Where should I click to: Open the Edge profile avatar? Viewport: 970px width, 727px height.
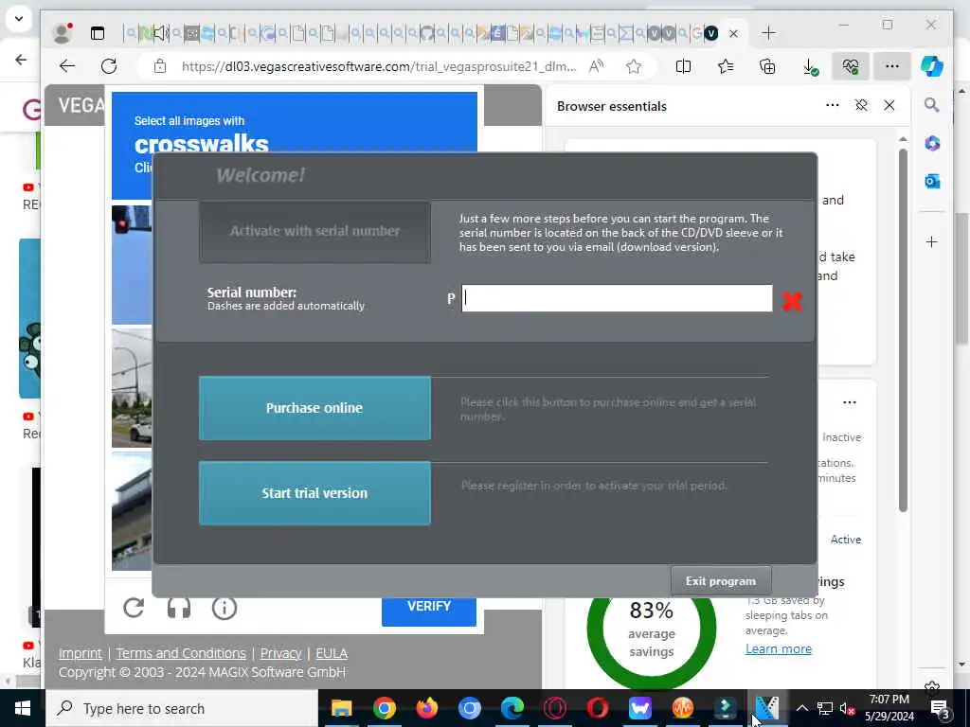[62, 33]
